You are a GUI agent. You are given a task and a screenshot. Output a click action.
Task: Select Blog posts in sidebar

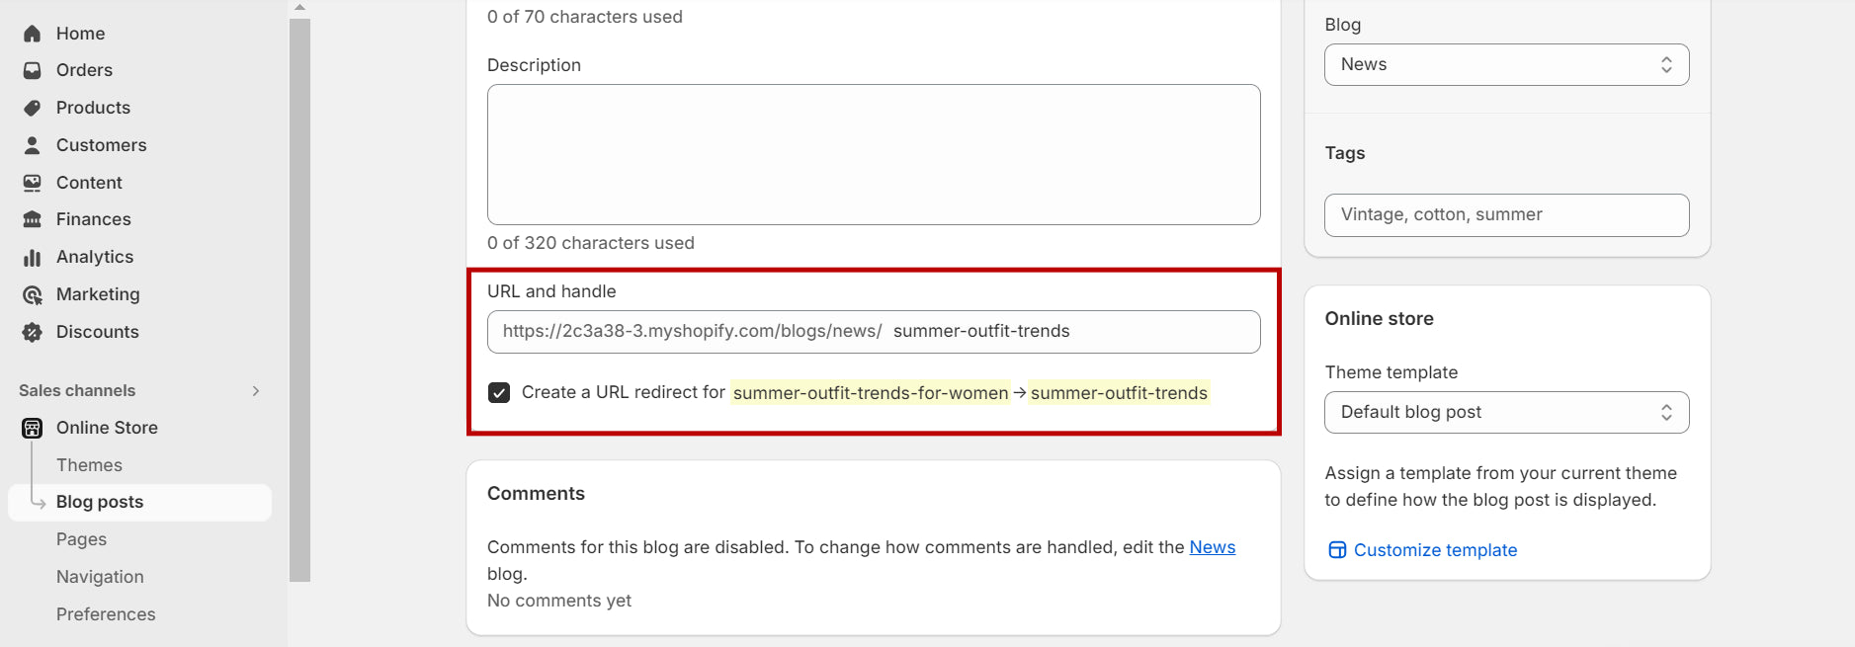tap(139, 502)
